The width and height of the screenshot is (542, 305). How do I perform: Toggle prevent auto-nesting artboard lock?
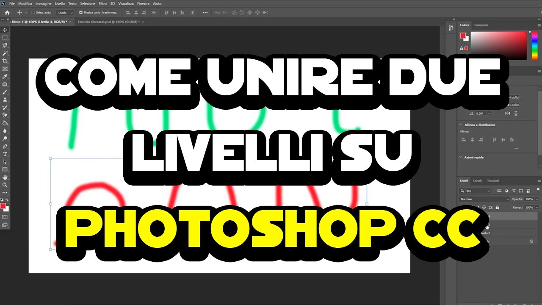(x=491, y=208)
